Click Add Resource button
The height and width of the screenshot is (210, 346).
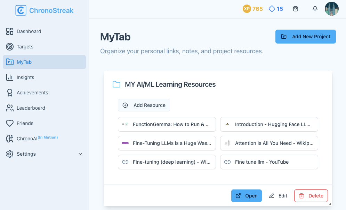click(144, 105)
